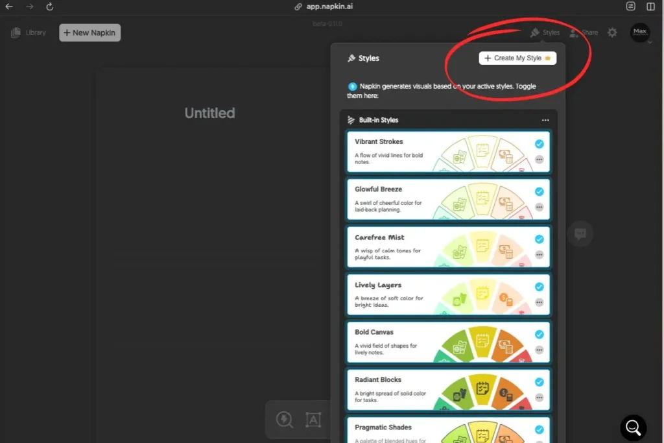
Task: Click the round magnifier search button
Action: tap(633, 427)
